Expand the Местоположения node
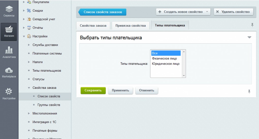Image resolution: width=259 pixels, height=139 pixels. (x=29, y=113)
